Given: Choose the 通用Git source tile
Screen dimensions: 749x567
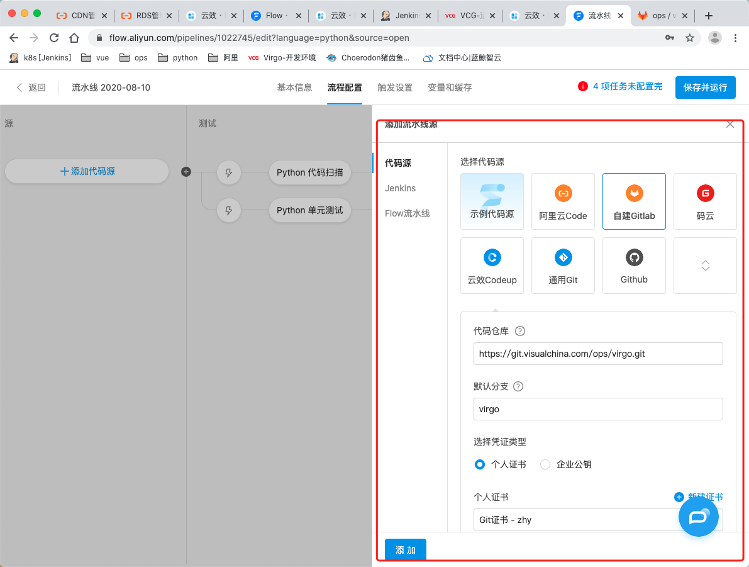Looking at the screenshot, I should [x=563, y=266].
